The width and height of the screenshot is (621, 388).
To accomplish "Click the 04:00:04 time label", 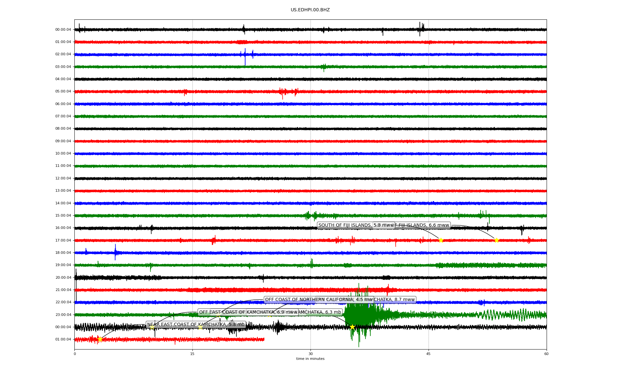I will (63, 79).
